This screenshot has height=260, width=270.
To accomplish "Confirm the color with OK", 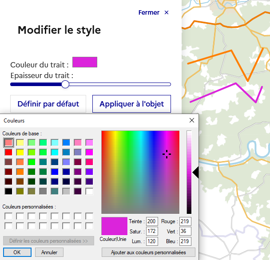I will tap(17, 252).
